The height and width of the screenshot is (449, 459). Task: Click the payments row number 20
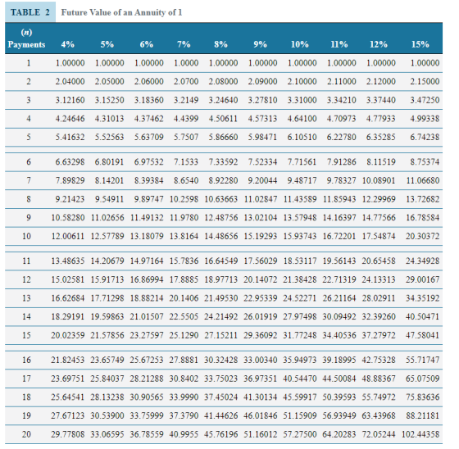(26, 434)
